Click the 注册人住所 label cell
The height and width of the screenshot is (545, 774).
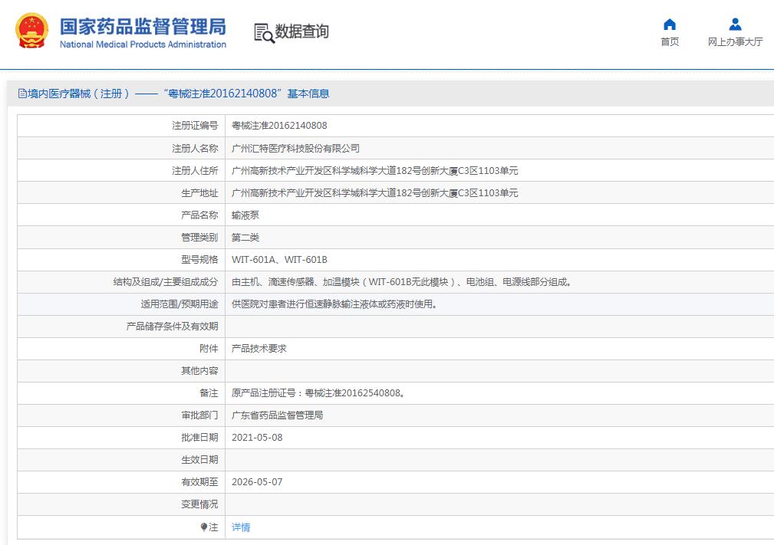pos(121,171)
